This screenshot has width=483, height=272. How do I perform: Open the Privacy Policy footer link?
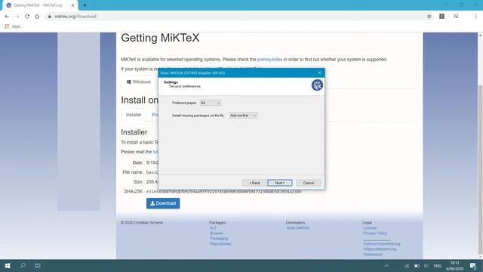[x=375, y=233]
